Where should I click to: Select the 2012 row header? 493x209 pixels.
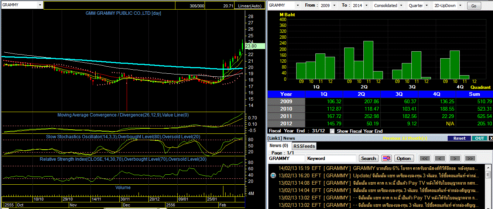pyautogui.click(x=286, y=123)
